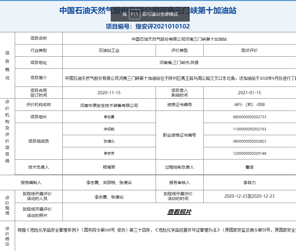The image size is (296, 251).
Task: Click the 项目合同签订时间 label
Action: (x=39, y=93)
